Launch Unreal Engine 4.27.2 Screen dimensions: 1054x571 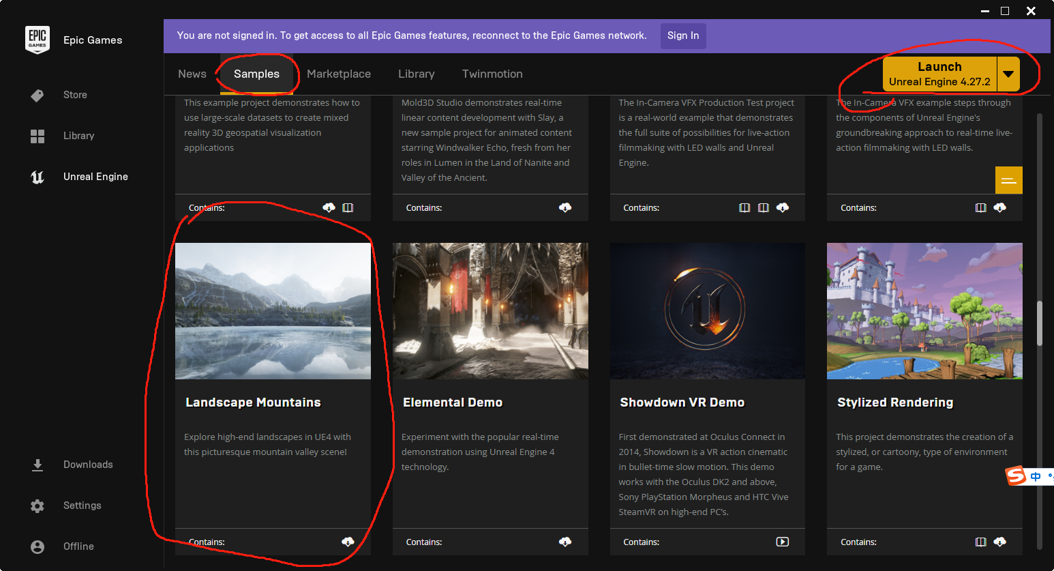[939, 74]
